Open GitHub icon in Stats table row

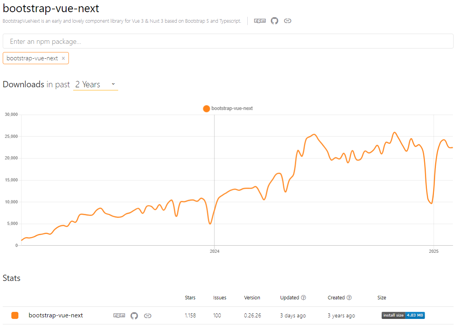click(x=134, y=315)
